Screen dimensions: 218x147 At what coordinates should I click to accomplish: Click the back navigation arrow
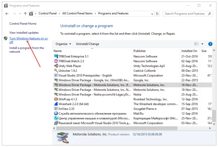[7, 14]
